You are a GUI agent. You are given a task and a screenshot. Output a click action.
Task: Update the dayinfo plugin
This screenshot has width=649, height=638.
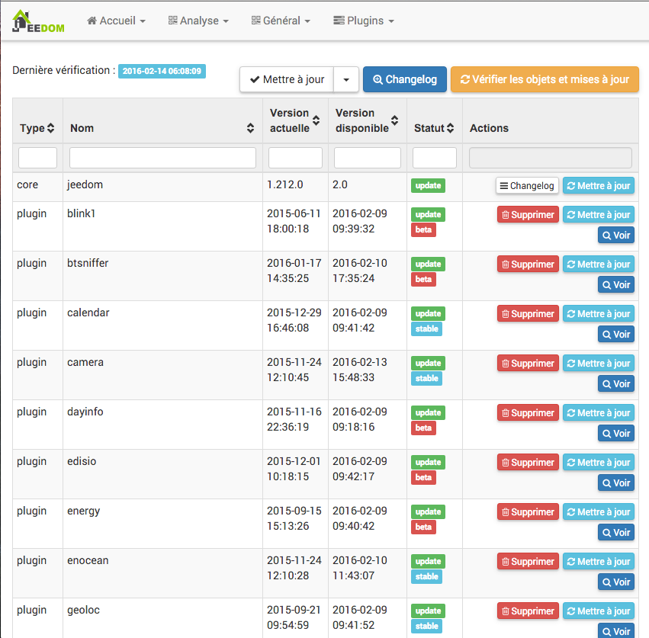point(599,412)
